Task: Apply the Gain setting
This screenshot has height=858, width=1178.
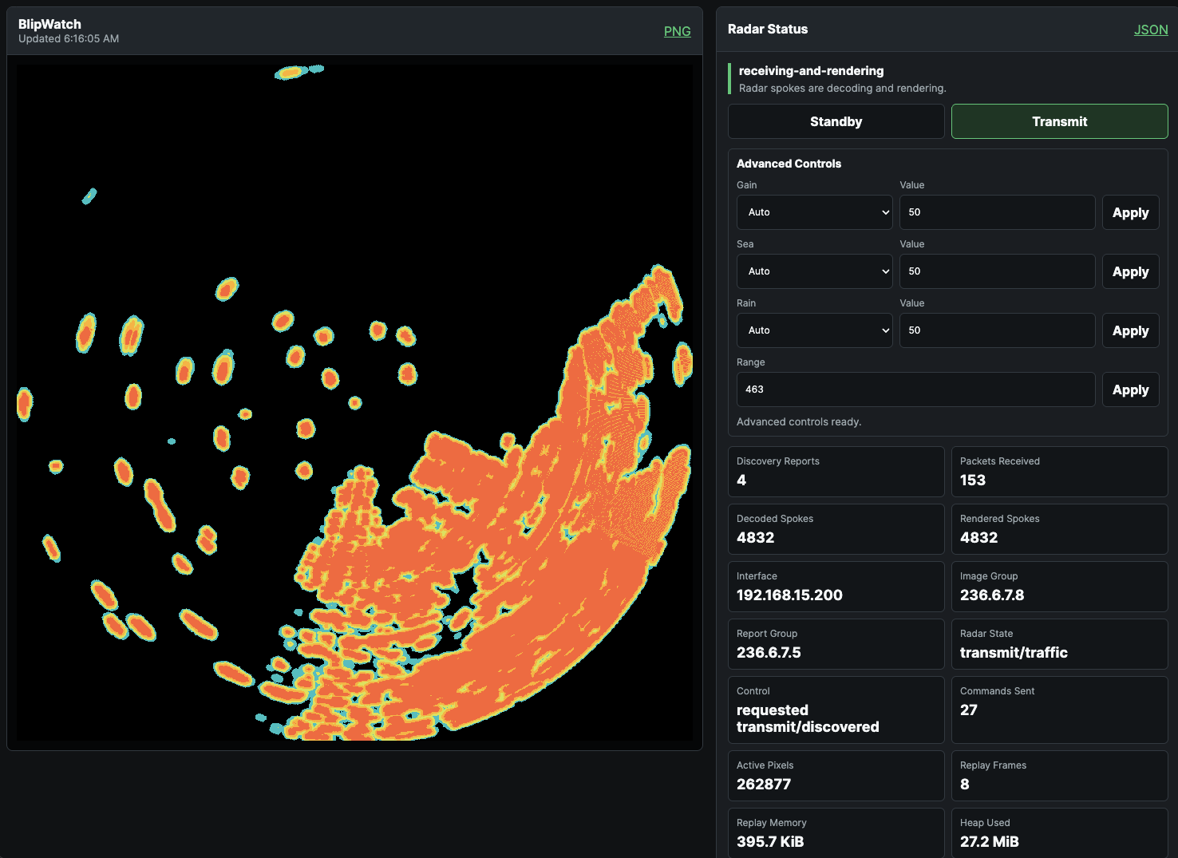Action: click(1130, 212)
